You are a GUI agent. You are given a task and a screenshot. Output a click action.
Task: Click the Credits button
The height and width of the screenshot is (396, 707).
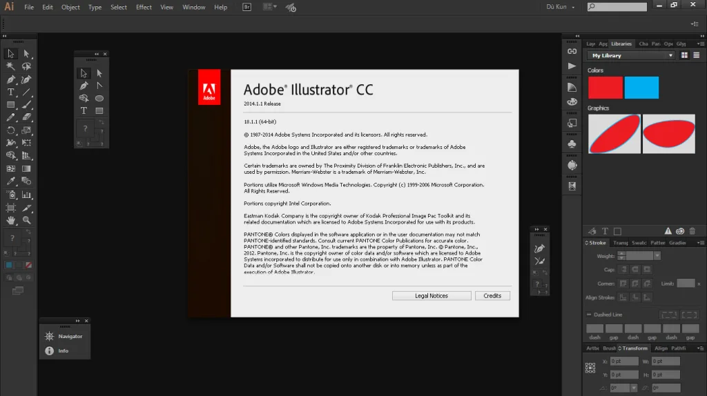tap(492, 295)
